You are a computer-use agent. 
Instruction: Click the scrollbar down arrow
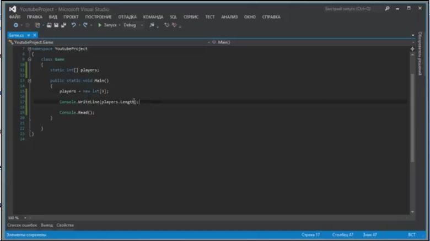pyautogui.click(x=412, y=212)
